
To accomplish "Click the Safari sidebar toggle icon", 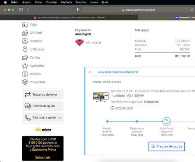I will (x=21, y=10).
